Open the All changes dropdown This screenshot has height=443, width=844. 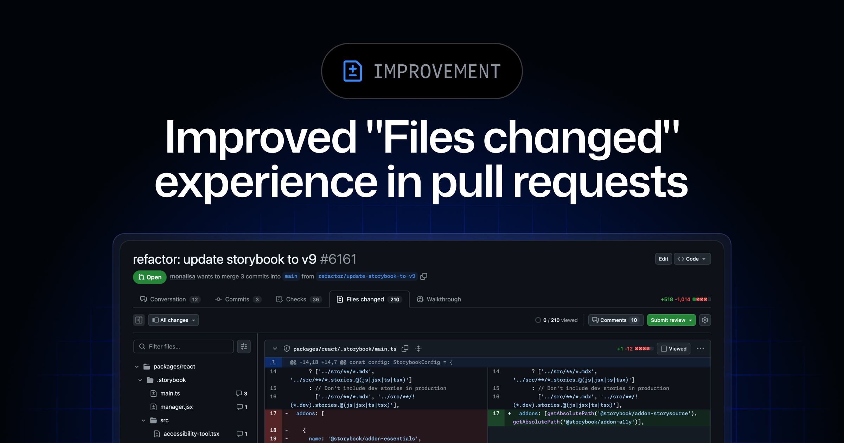173,320
